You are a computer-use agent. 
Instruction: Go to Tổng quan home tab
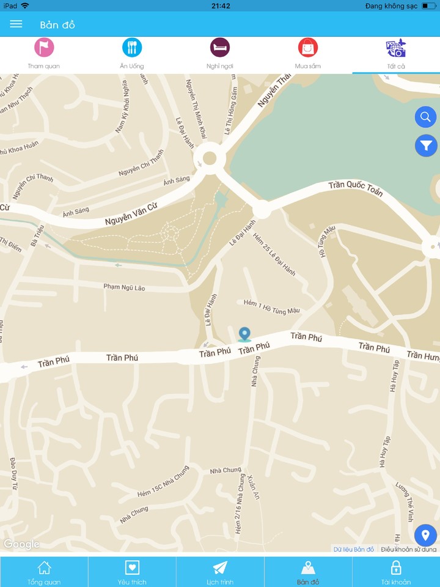tap(44, 572)
